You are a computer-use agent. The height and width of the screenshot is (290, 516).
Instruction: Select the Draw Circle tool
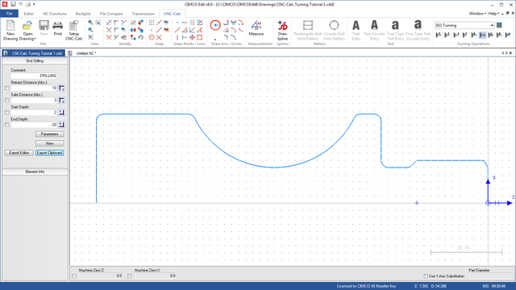pyautogui.click(x=215, y=25)
